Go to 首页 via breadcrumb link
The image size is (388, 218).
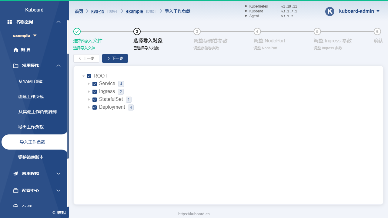pos(79,11)
